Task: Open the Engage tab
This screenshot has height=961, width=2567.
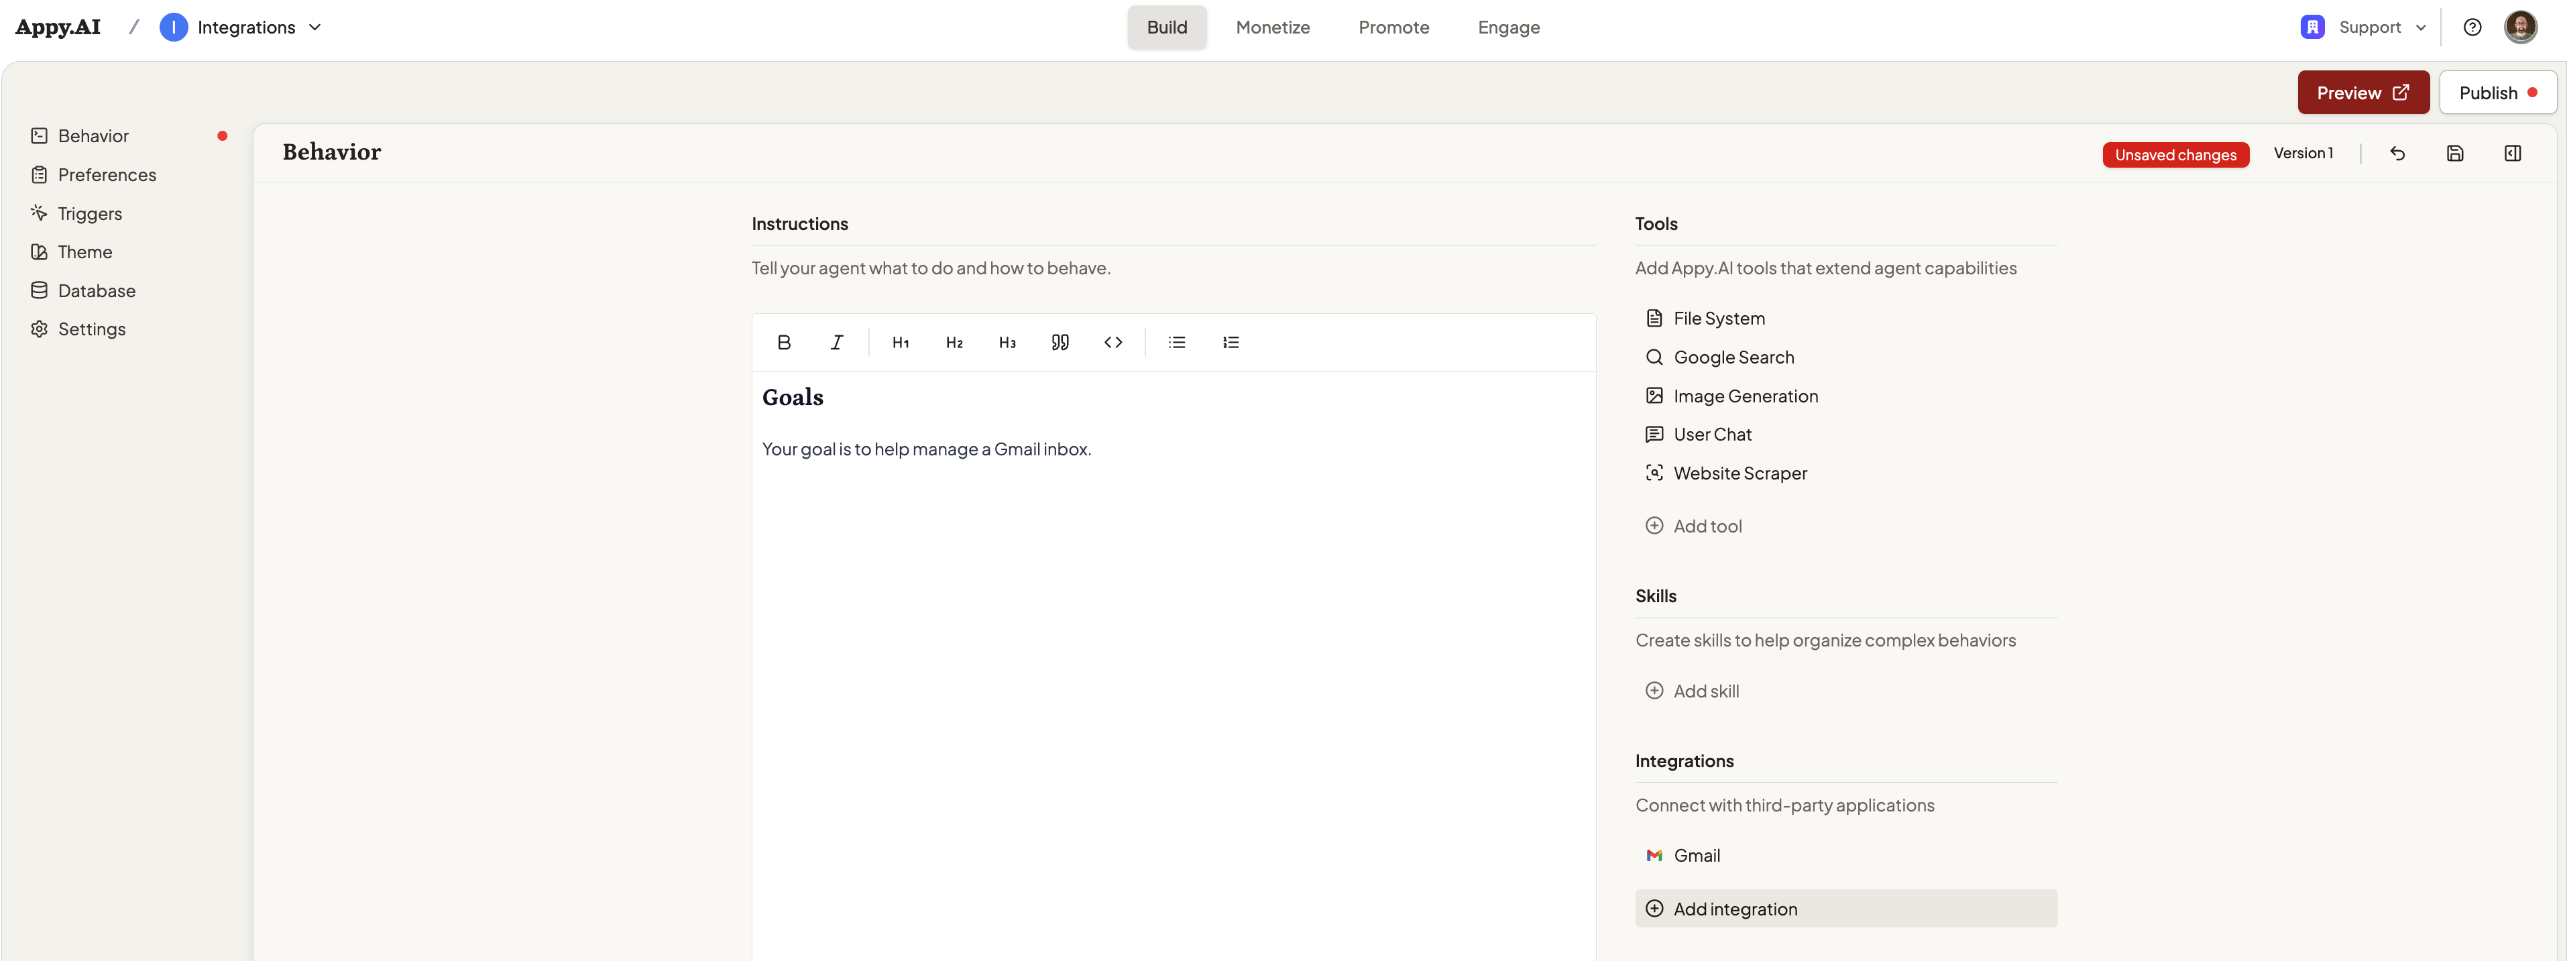Action: click(1507, 27)
